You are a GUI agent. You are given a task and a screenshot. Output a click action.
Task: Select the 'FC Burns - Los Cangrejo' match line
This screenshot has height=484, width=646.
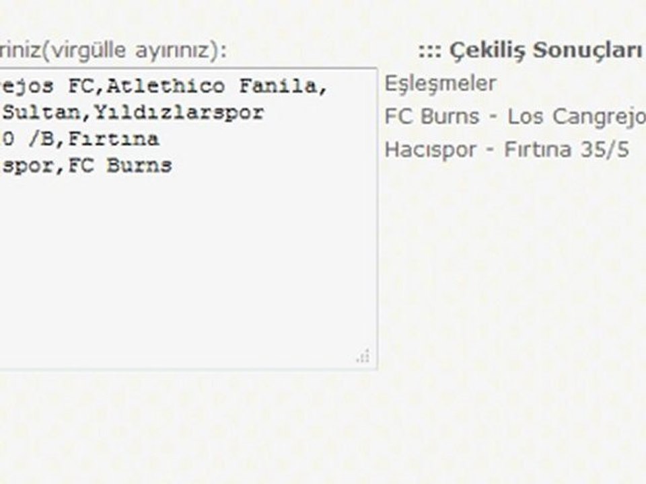(x=515, y=117)
